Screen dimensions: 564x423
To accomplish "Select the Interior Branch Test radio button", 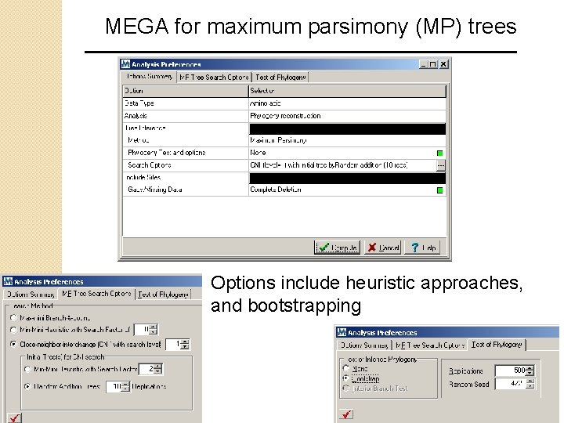I will (346, 389).
